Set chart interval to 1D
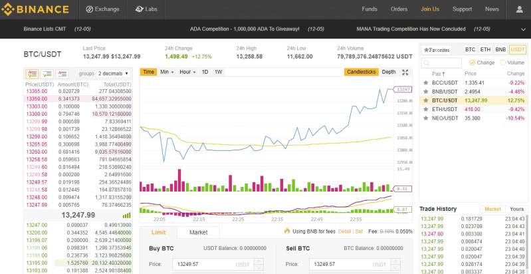Screen dimensions: 531x274 click(x=205, y=72)
